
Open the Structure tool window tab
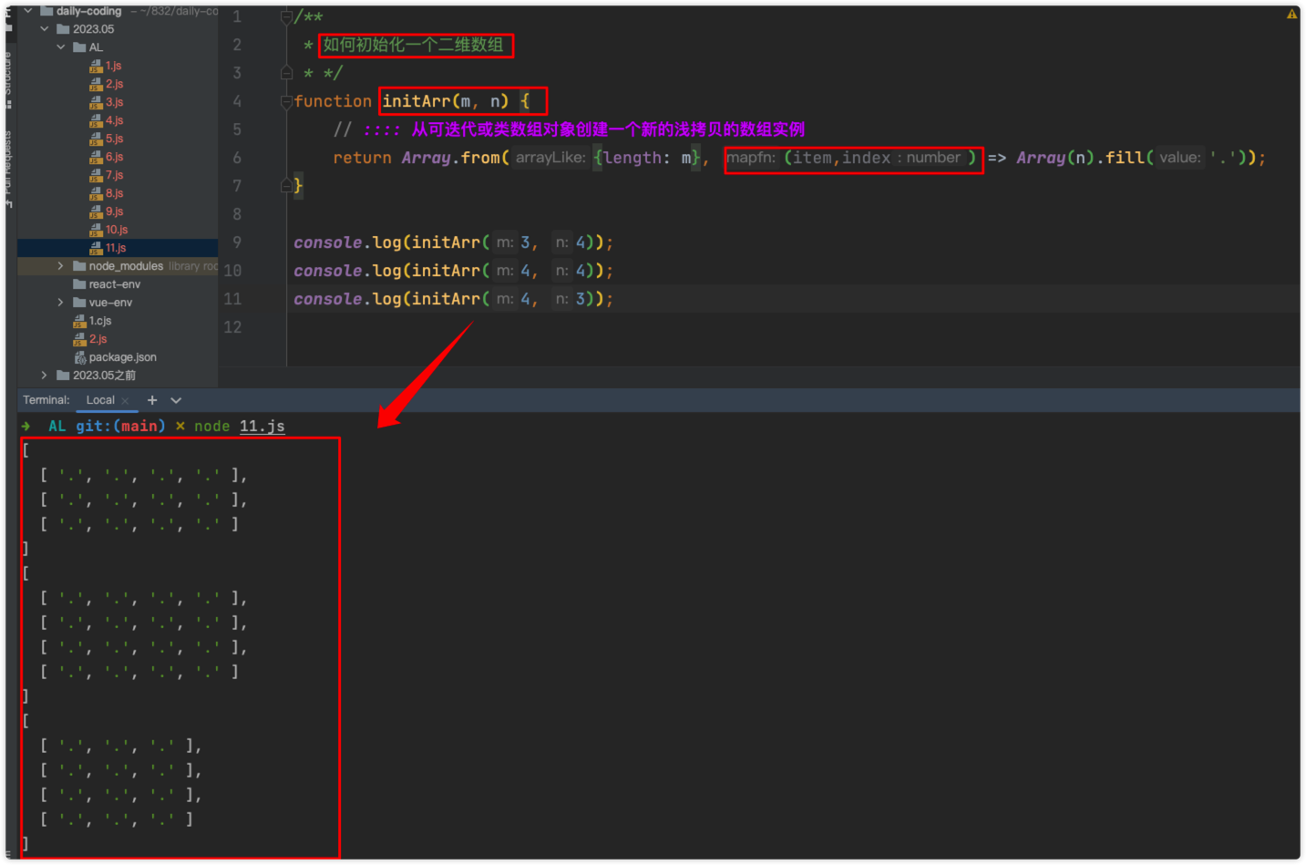[9, 79]
